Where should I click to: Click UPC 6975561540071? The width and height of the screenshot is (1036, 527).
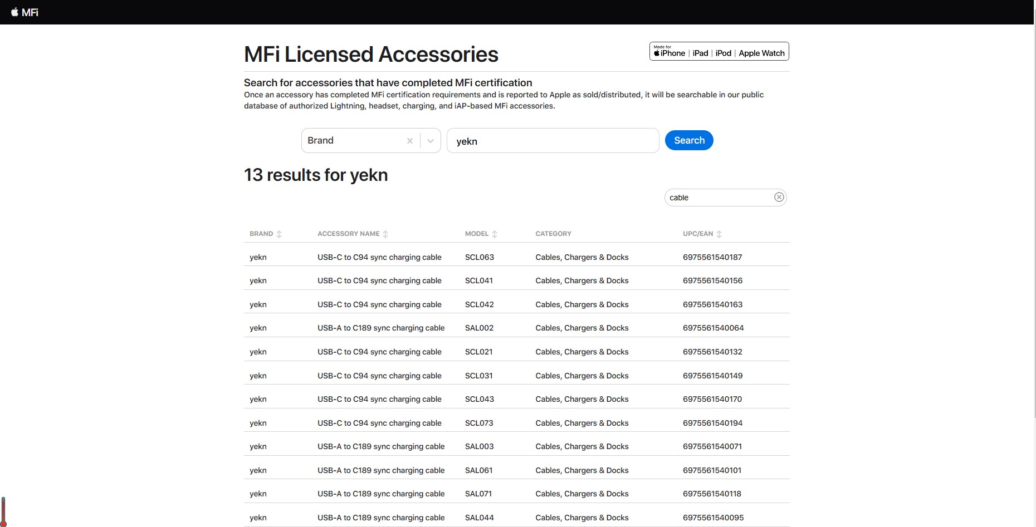712,446
